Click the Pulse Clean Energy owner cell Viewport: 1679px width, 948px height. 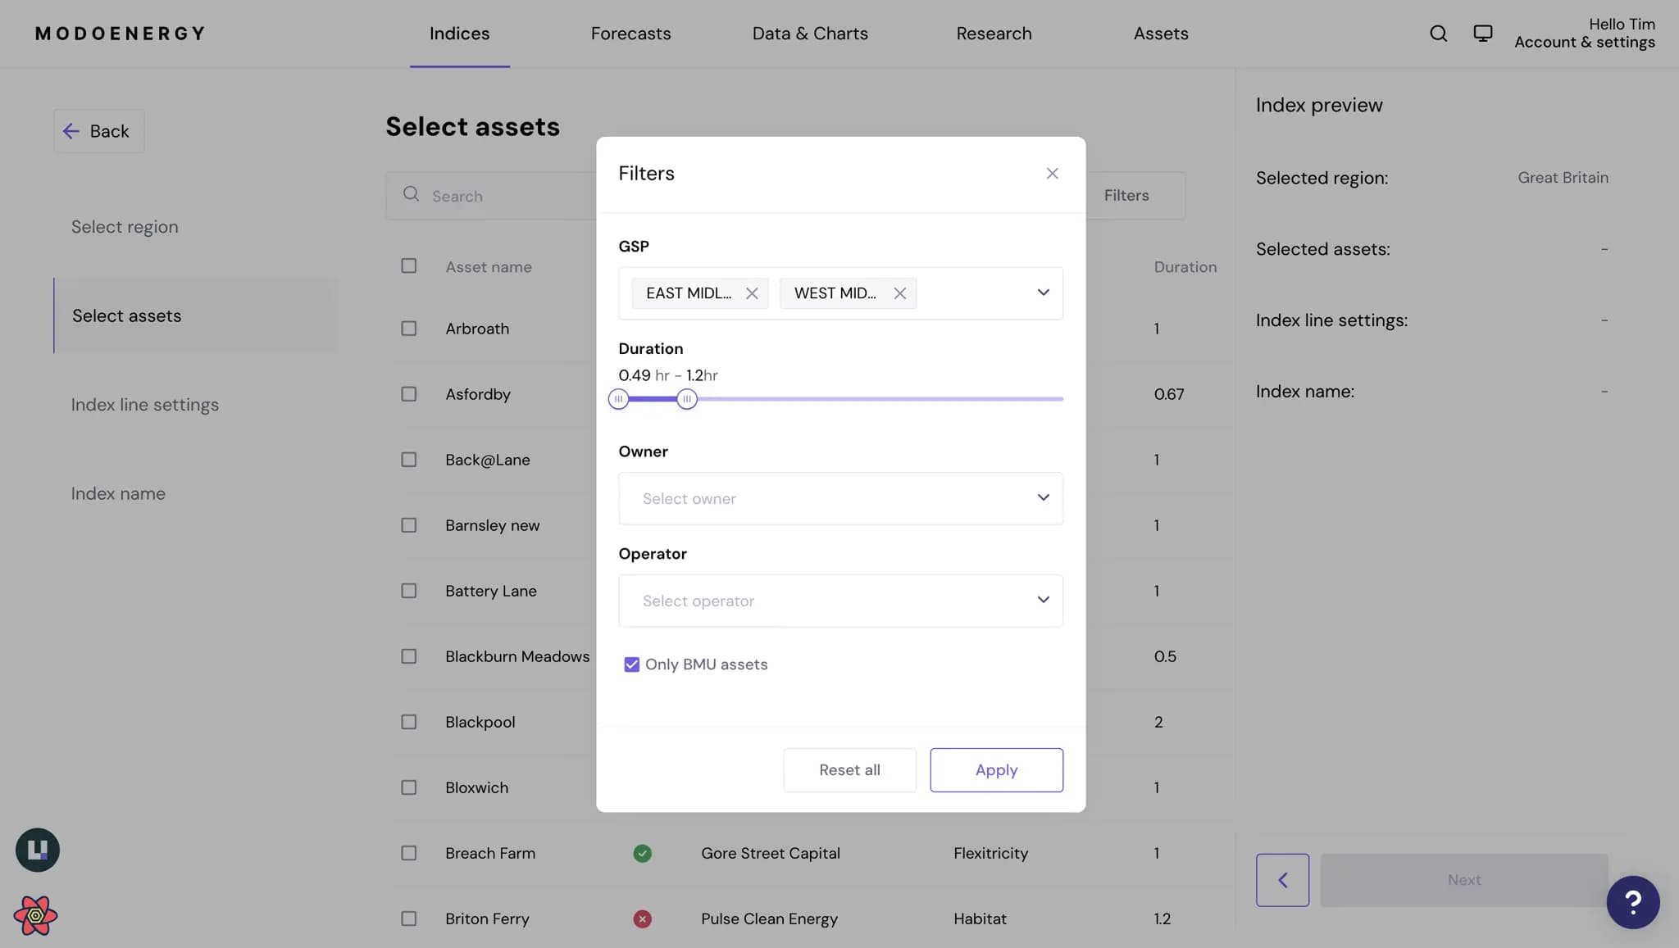(x=769, y=919)
